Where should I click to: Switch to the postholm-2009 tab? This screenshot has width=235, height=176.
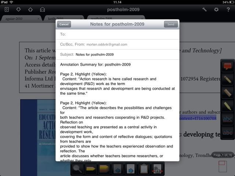coord(102,18)
